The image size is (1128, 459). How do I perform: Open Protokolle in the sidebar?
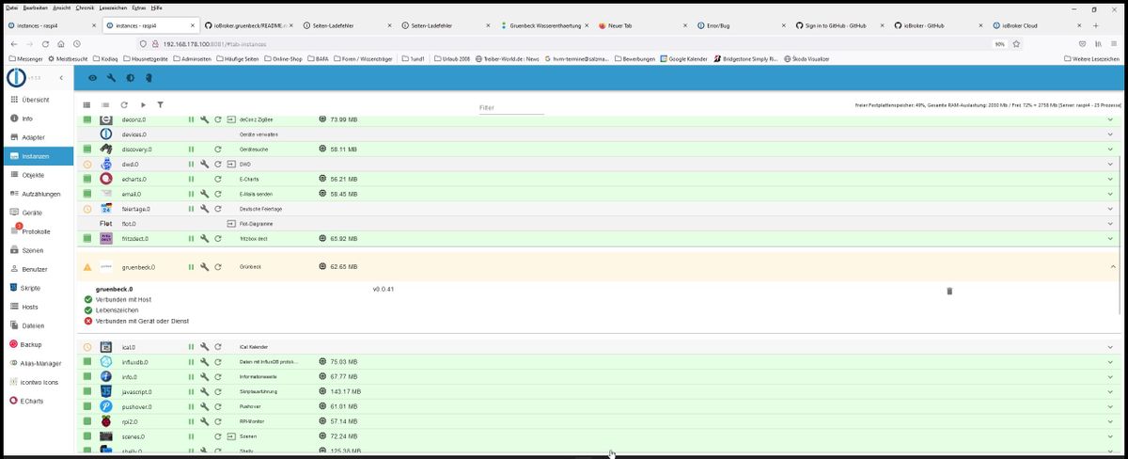[38, 231]
